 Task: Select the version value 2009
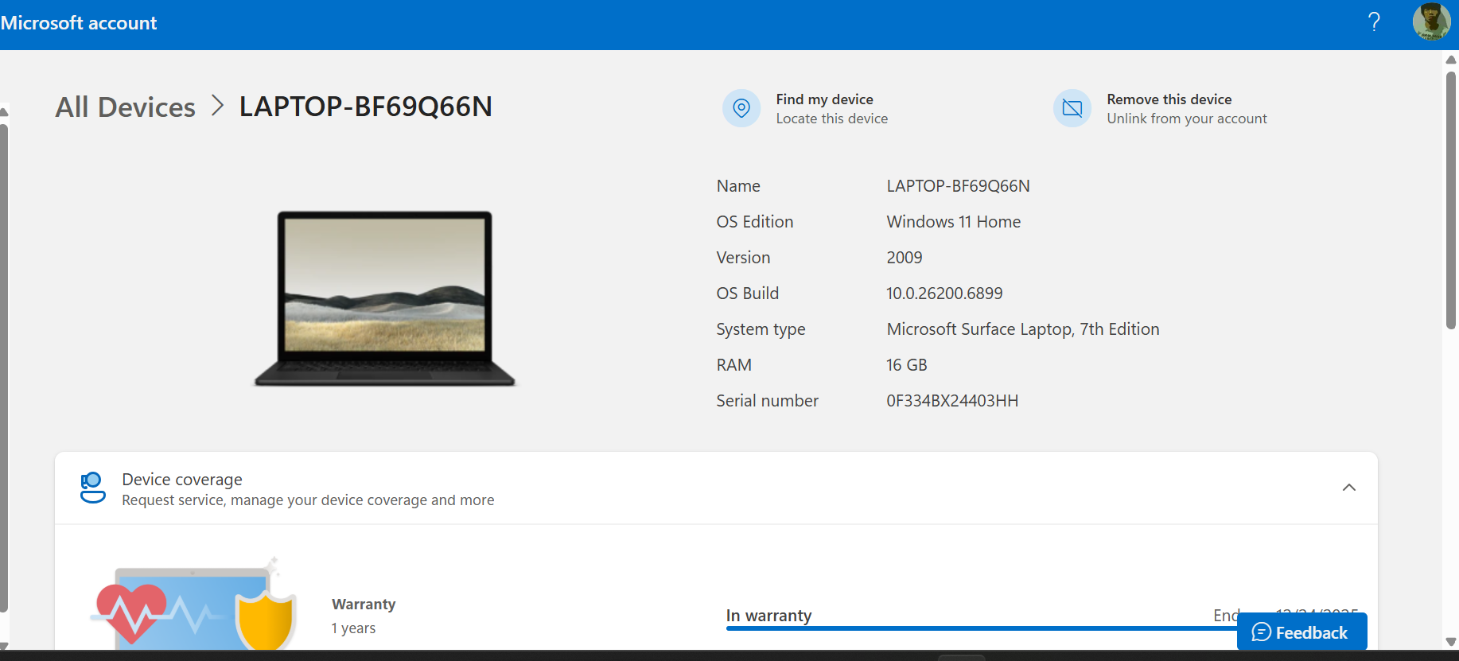(905, 258)
